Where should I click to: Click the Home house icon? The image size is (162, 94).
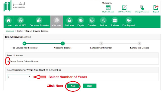click(x=8, y=20)
